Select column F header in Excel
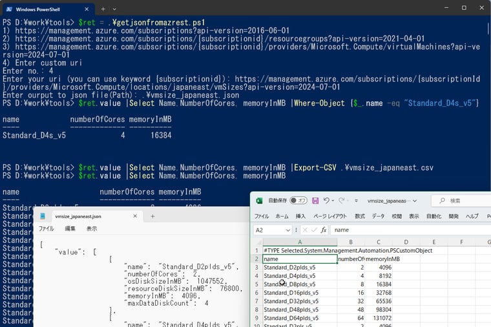Image resolution: width=491 pixels, height=327 pixels. tap(461, 242)
